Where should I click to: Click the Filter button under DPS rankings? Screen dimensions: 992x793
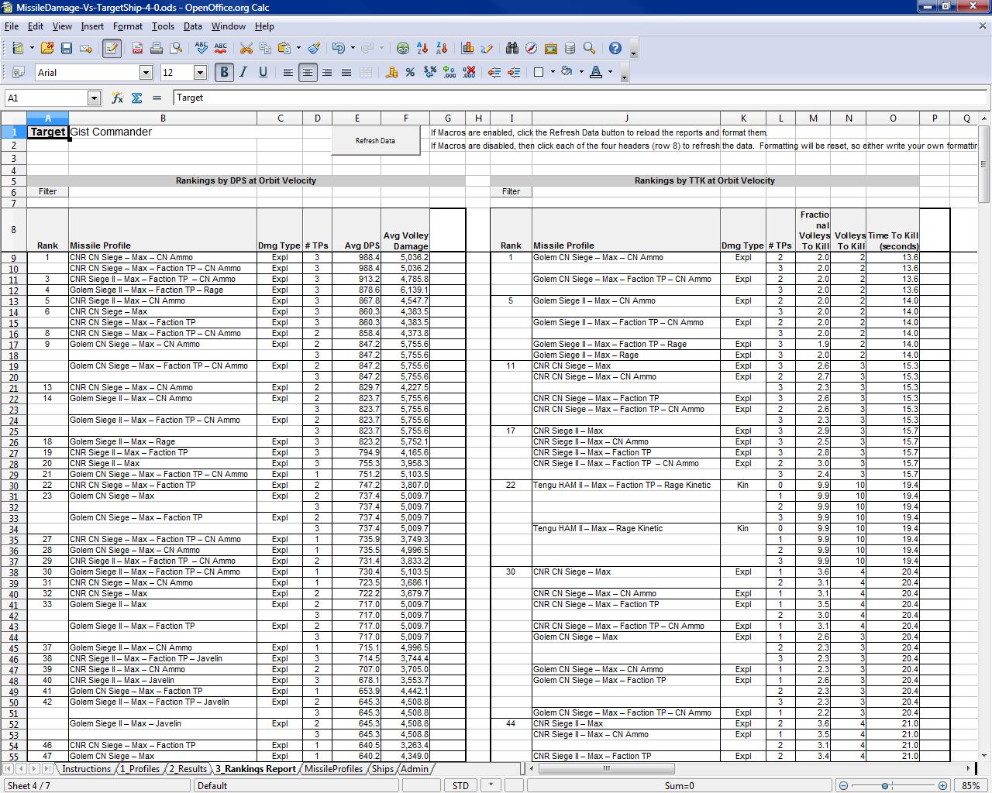(x=47, y=191)
